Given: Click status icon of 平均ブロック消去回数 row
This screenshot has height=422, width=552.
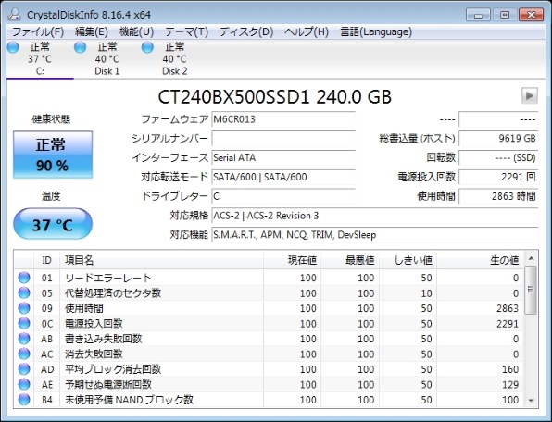Looking at the screenshot, I should [24, 369].
